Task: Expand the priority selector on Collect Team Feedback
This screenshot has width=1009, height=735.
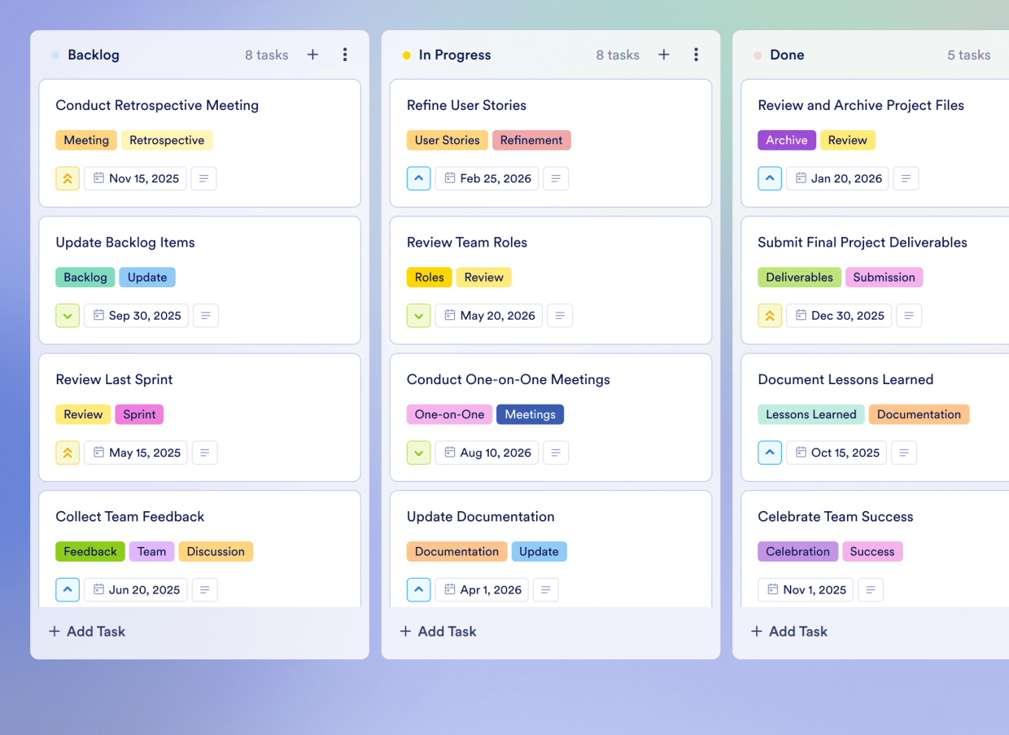Action: tap(68, 589)
